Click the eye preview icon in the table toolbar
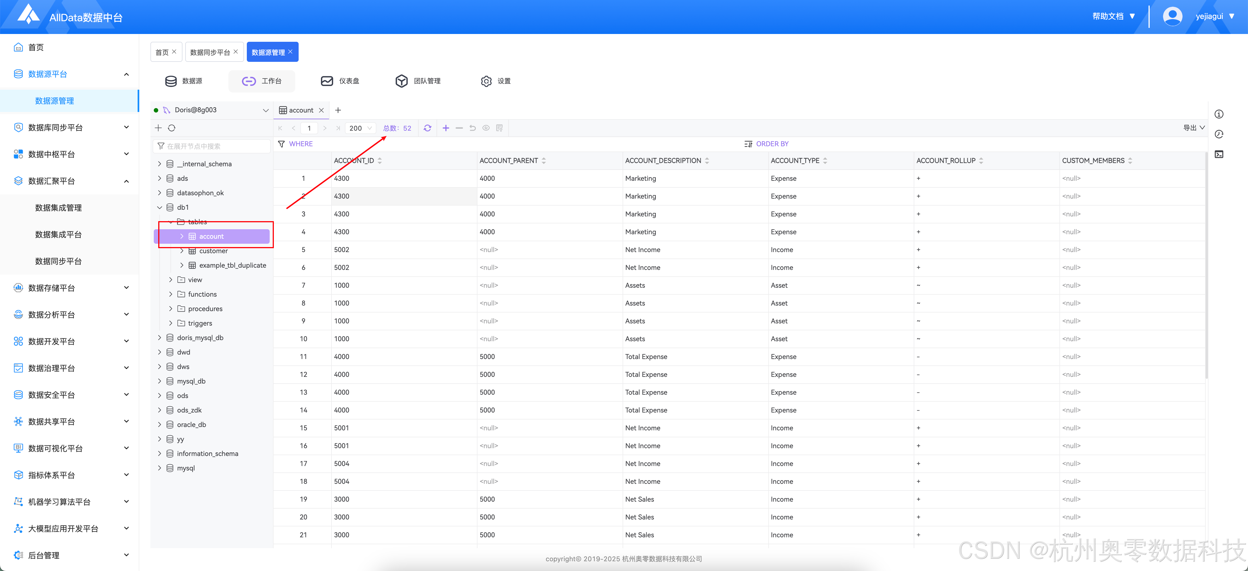1248x571 pixels. pyautogui.click(x=486, y=128)
